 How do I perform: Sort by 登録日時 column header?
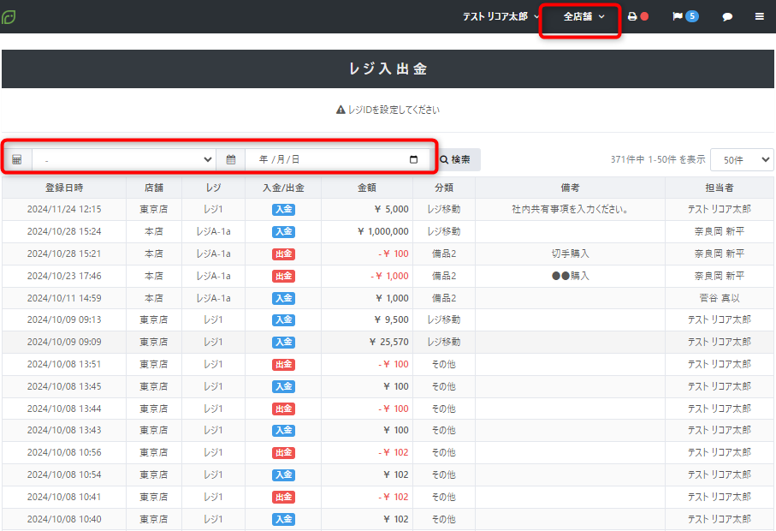point(64,188)
